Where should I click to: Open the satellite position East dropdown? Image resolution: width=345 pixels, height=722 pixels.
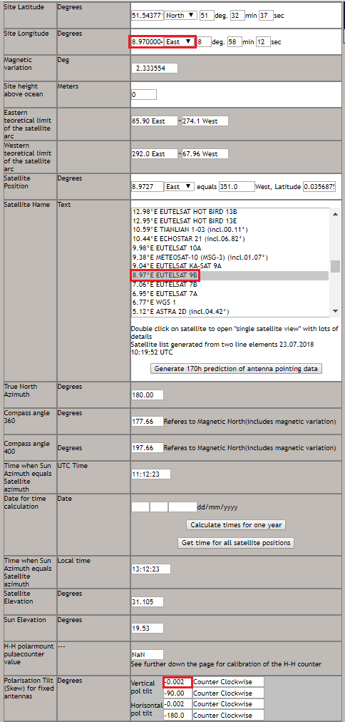tap(180, 186)
